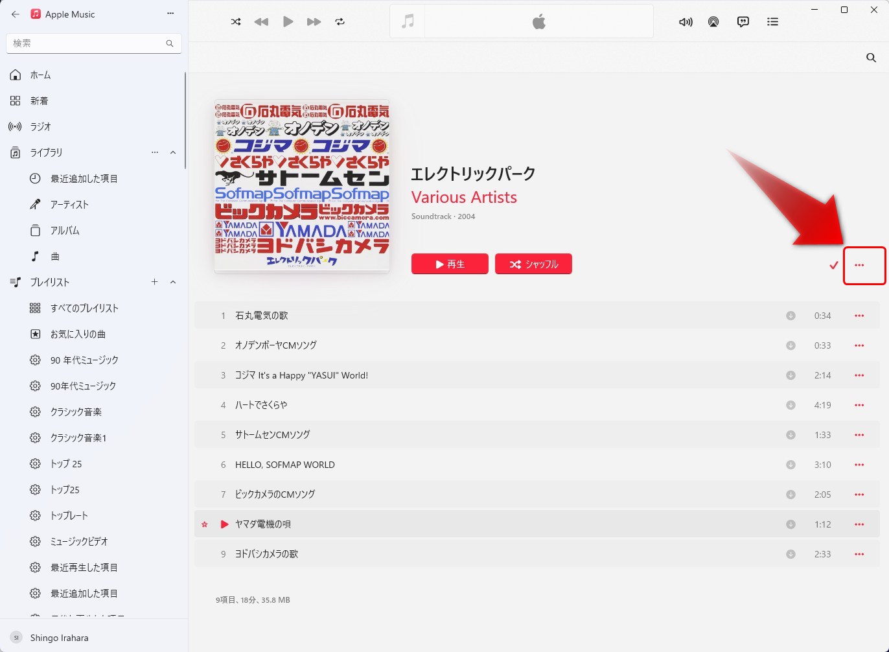Collapse the ライブラリ sidebar section
The image size is (889, 652).
172,152
